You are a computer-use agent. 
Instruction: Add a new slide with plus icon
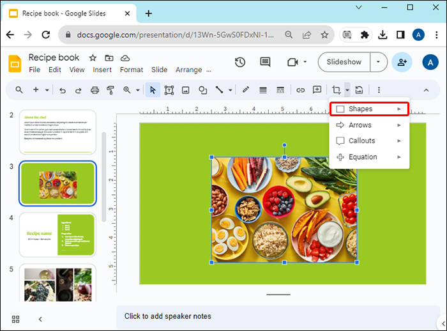point(36,89)
